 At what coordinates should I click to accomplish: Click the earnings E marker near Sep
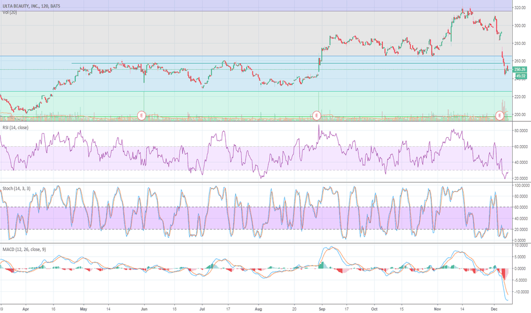[x=316, y=116]
